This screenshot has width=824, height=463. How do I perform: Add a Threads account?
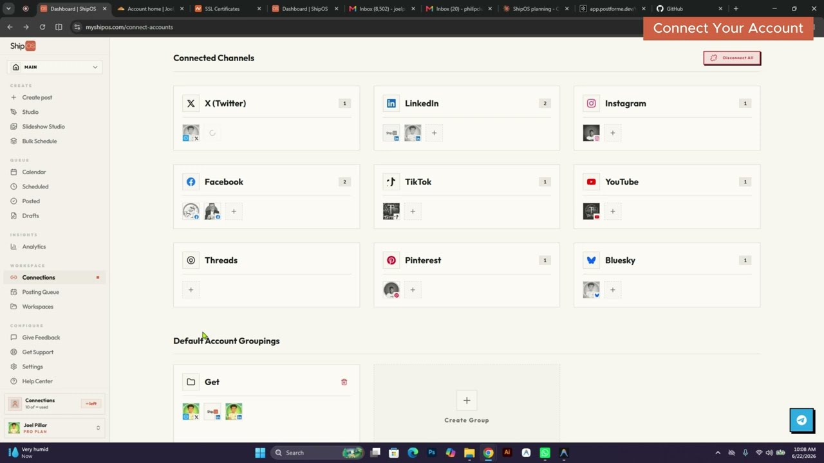[x=191, y=290]
